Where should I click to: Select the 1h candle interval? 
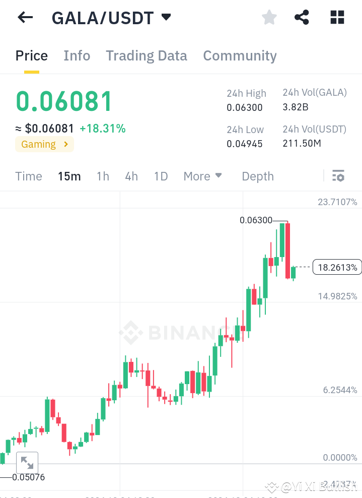coord(103,176)
